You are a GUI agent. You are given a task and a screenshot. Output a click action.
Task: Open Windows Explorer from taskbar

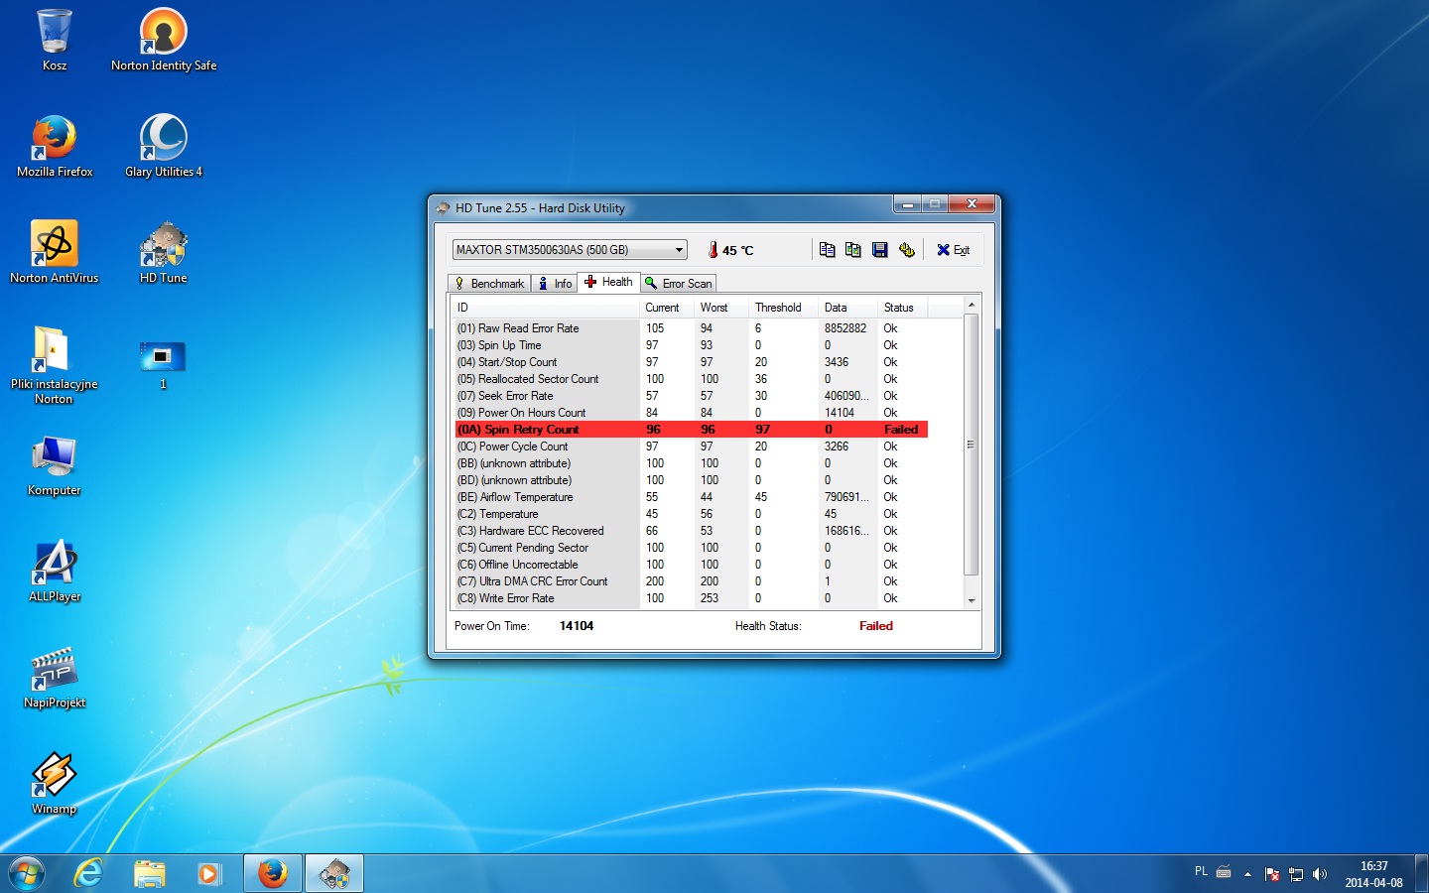(x=150, y=874)
